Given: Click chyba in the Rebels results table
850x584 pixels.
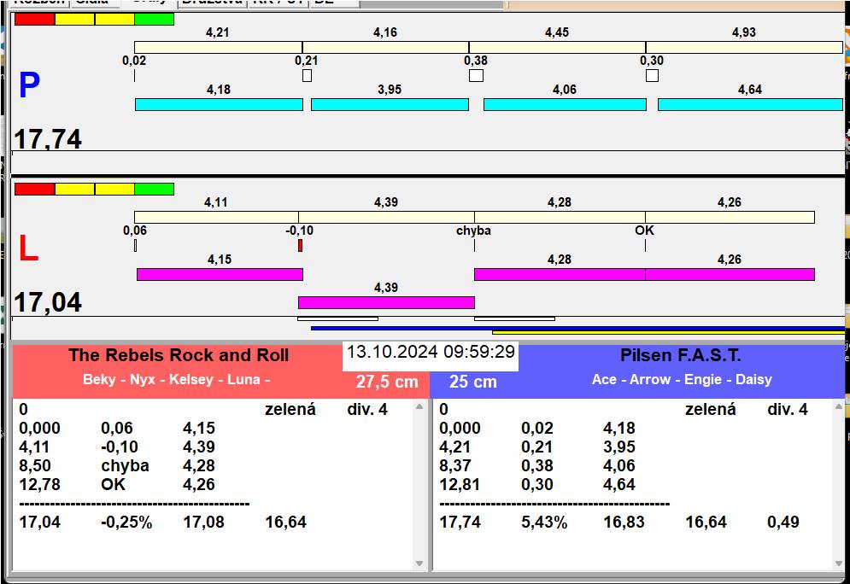Looking at the screenshot, I should coord(126,466).
